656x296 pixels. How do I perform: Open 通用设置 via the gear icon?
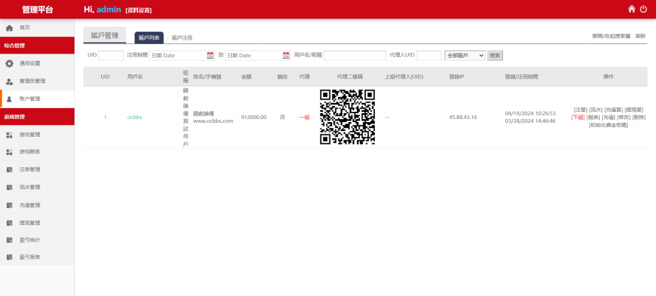tap(9, 63)
